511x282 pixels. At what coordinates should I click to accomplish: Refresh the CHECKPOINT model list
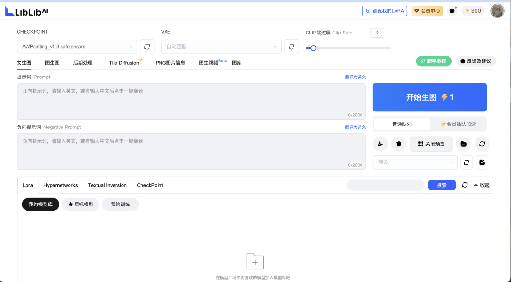(147, 47)
